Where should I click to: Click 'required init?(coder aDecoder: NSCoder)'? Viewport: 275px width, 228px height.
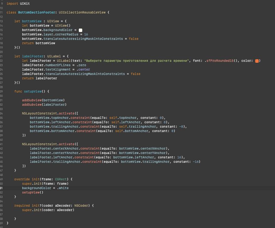click(x=54, y=205)
